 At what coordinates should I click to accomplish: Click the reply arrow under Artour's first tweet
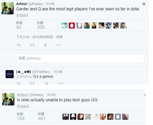19,45
